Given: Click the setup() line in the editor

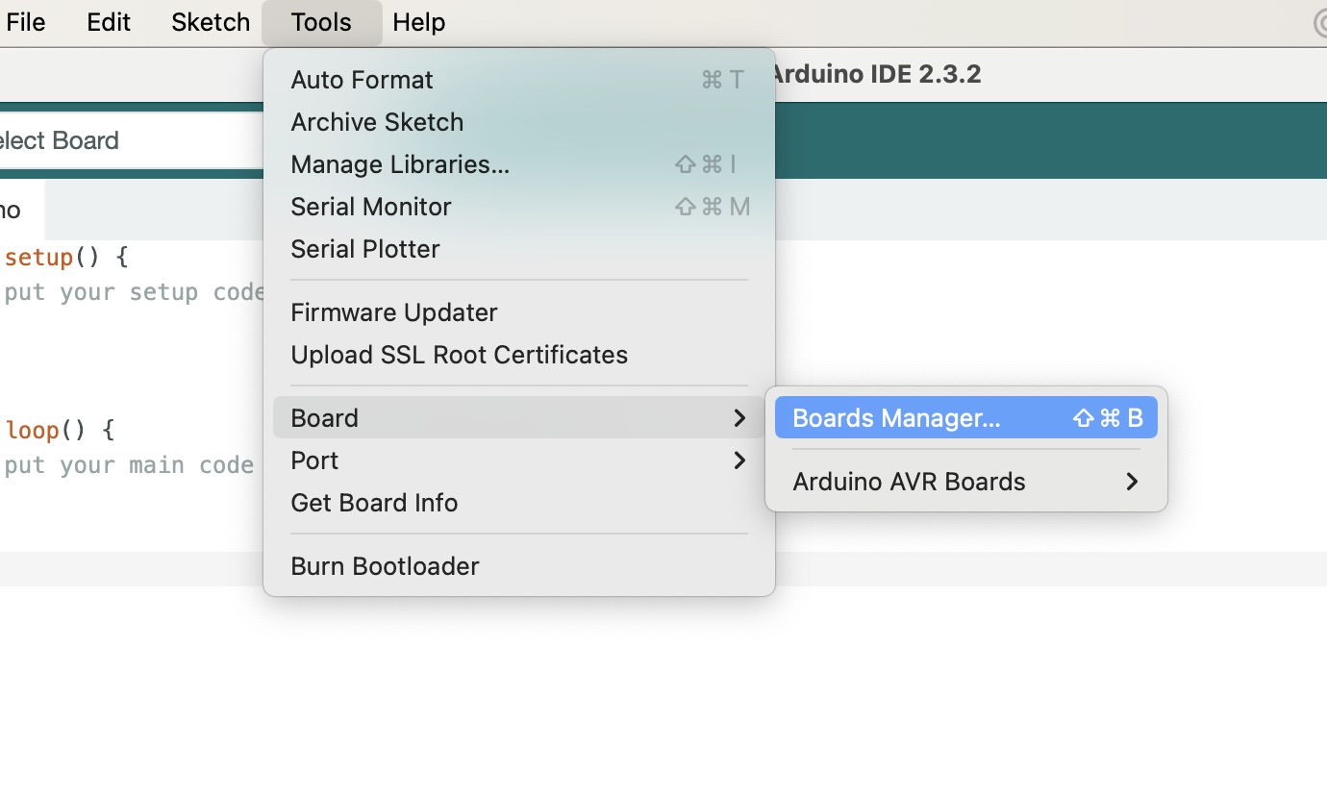Looking at the screenshot, I should (x=64, y=258).
